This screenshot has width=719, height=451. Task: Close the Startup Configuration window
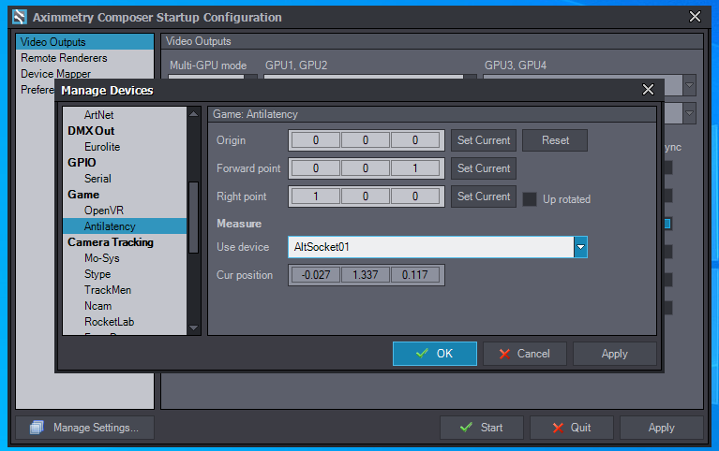click(x=695, y=17)
